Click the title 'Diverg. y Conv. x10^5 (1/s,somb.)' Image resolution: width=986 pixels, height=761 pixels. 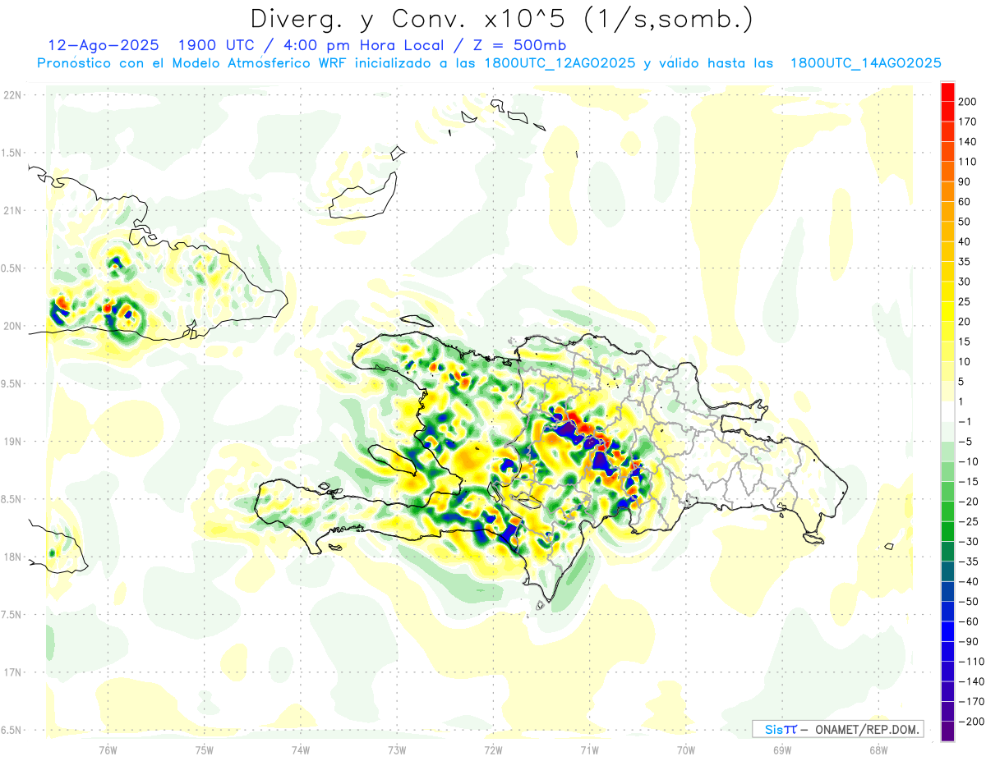pyautogui.click(x=501, y=19)
